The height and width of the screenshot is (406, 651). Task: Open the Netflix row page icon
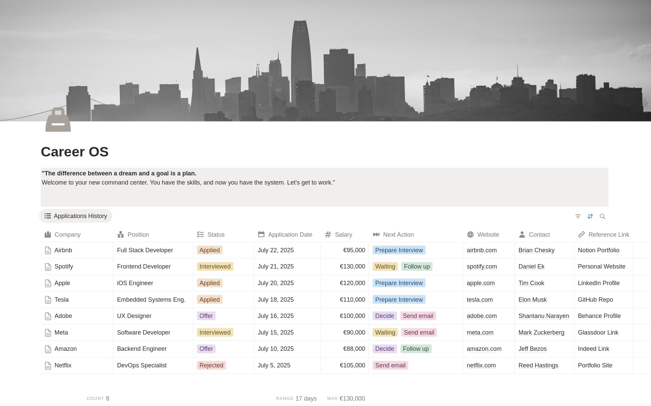pyautogui.click(x=48, y=365)
